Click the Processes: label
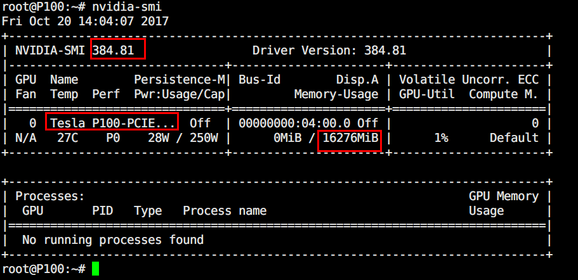Viewport: 578px width, 280px height. [49, 196]
